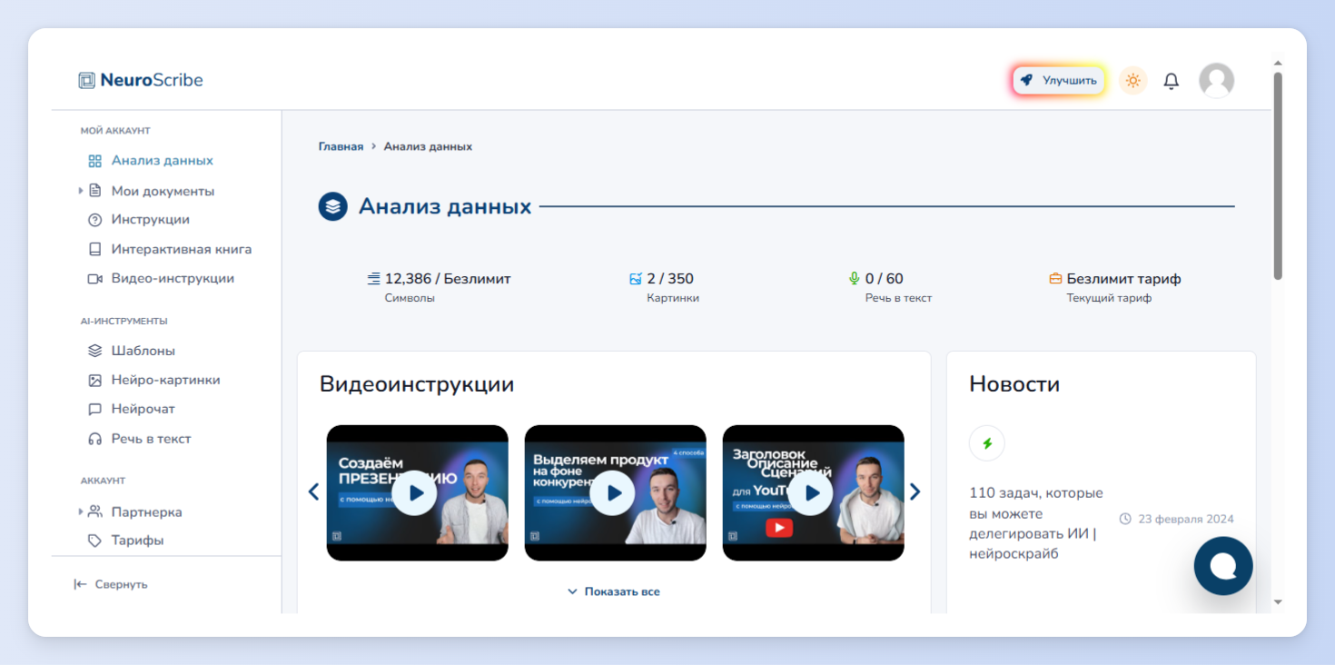The width and height of the screenshot is (1335, 665).
Task: Click people icon beside Партнерка
Action: [x=94, y=511]
